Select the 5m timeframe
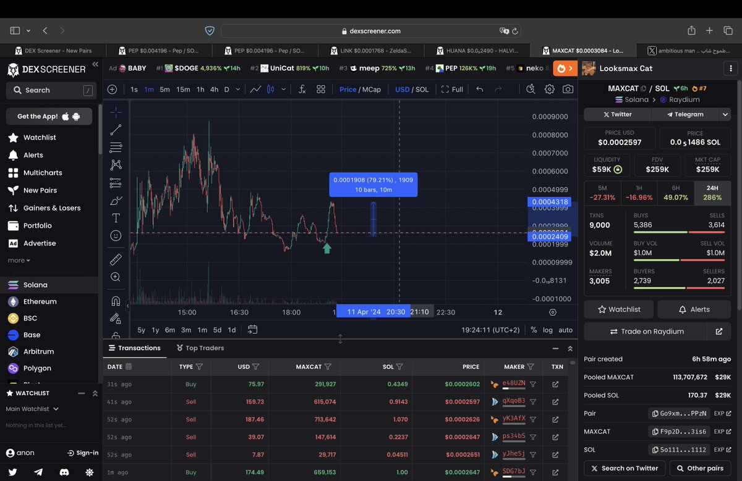Screen dimensions: 742x481 coord(164,90)
